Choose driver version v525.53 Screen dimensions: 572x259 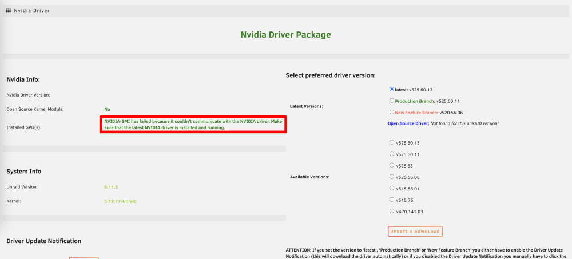click(x=392, y=165)
